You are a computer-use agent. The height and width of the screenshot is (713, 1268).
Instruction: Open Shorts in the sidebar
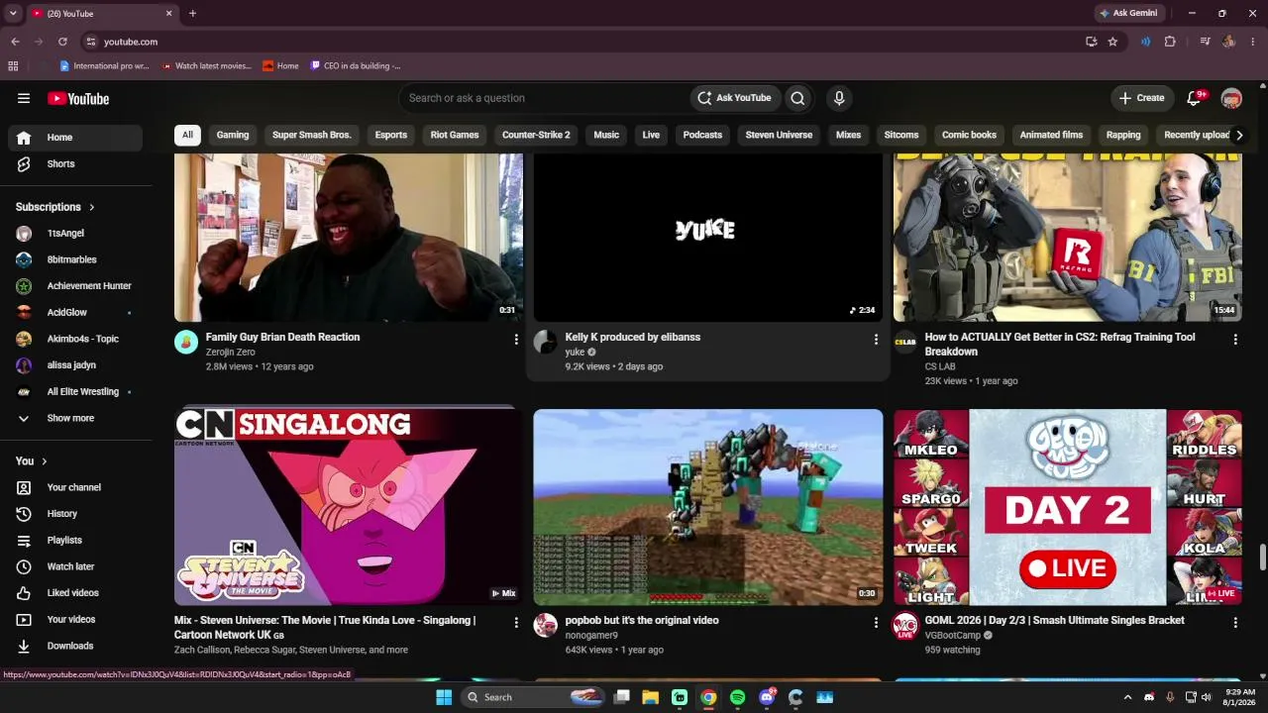[x=75, y=163]
